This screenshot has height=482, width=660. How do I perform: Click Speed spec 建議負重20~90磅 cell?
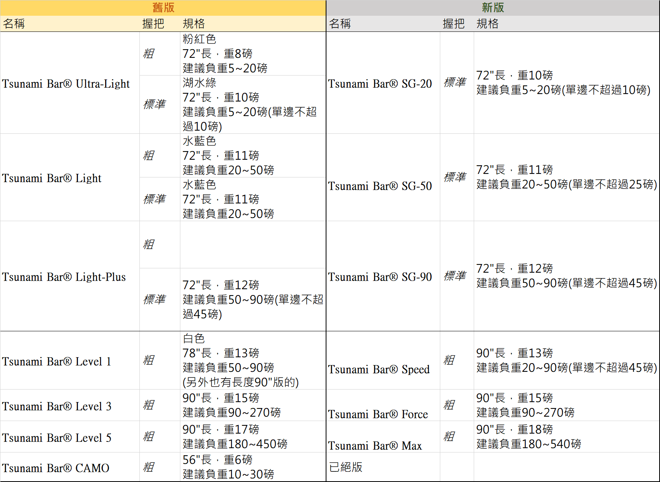567,360
